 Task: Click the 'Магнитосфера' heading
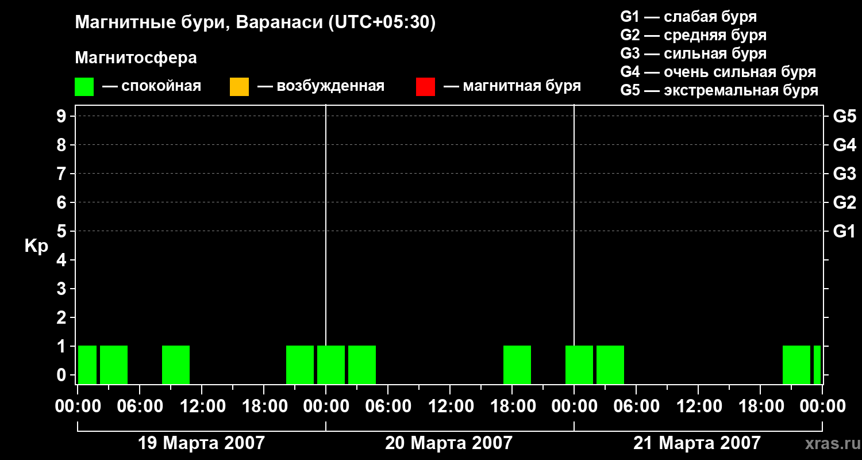[x=136, y=58]
